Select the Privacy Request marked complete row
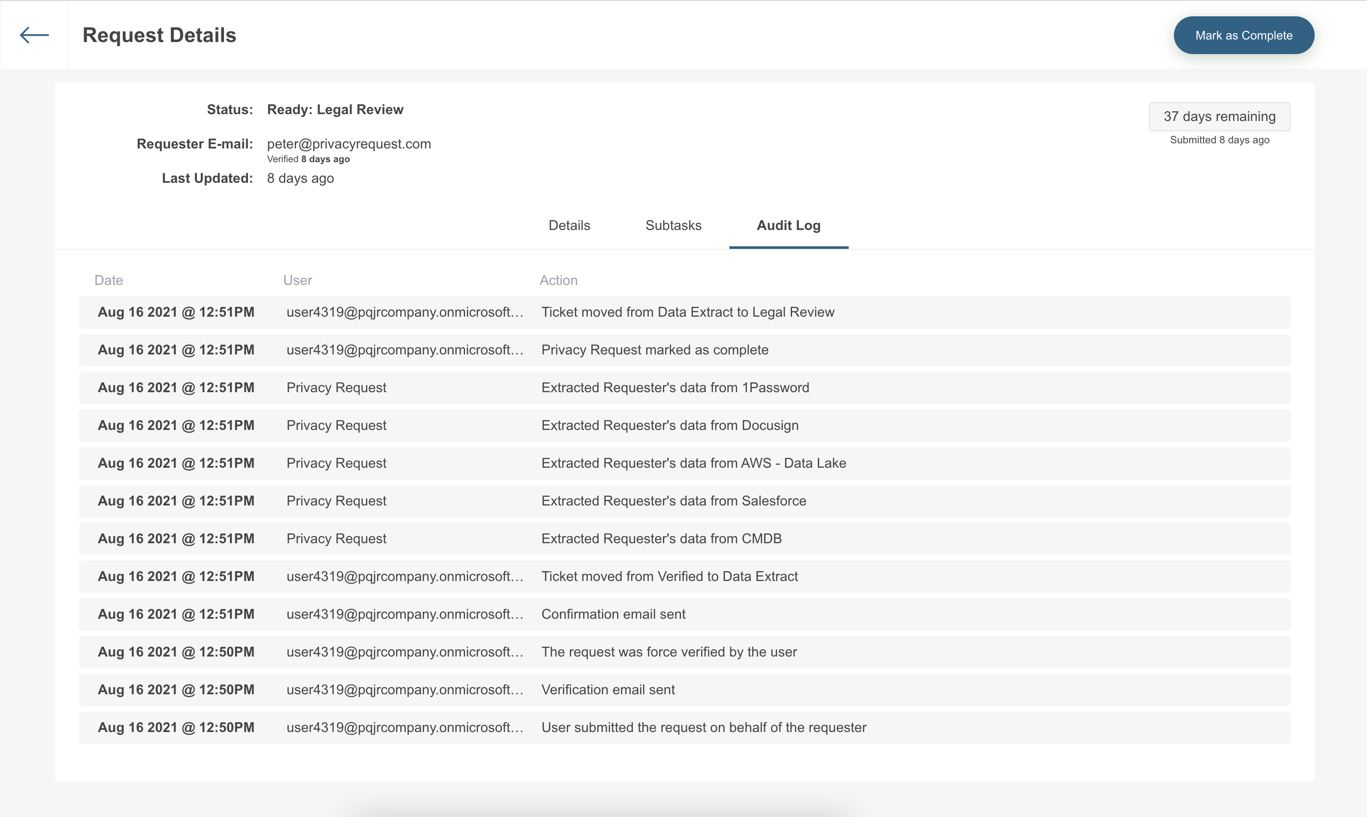Viewport: 1367px width, 817px height. coord(654,350)
